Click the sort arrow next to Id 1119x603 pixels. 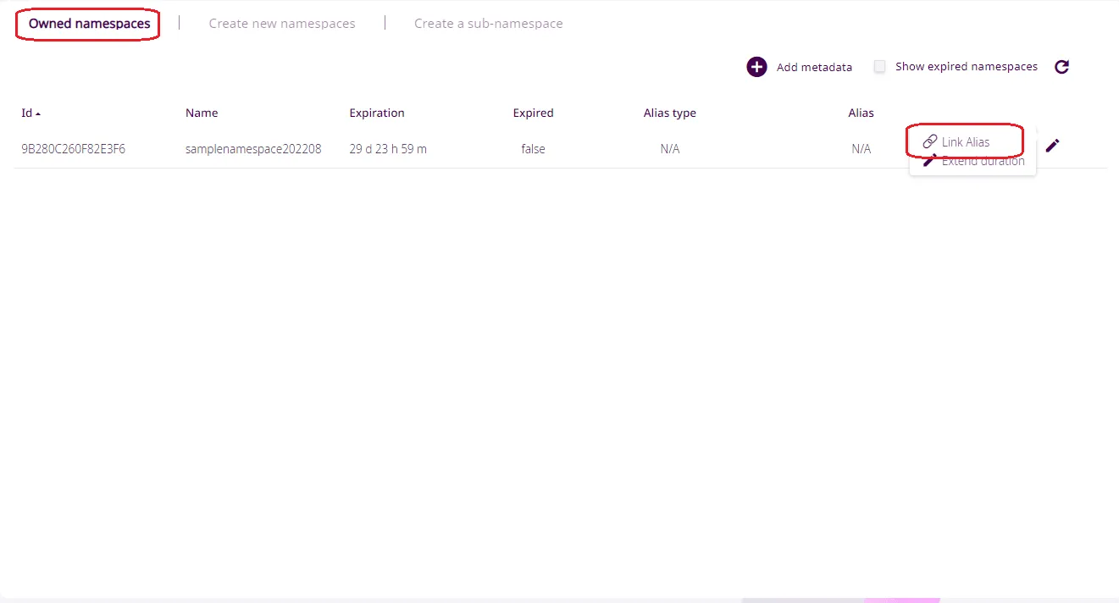click(38, 113)
